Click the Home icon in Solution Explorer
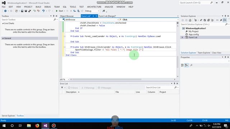The width and height of the screenshot is (230, 129). click(x=190, y=20)
